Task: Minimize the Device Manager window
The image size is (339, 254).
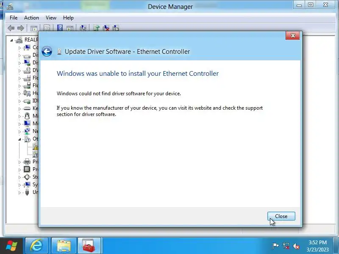Action: coord(299,5)
